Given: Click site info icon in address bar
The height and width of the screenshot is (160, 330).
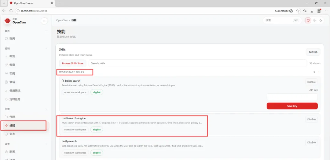Looking at the screenshot, I should [x=18, y=11].
